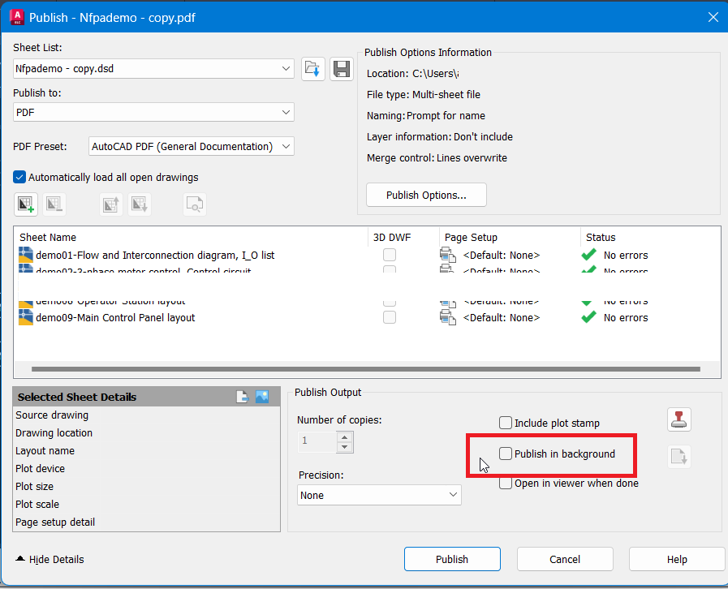Viewport: 728px width, 589px height.
Task: Check Include plot stamp
Action: (506, 423)
